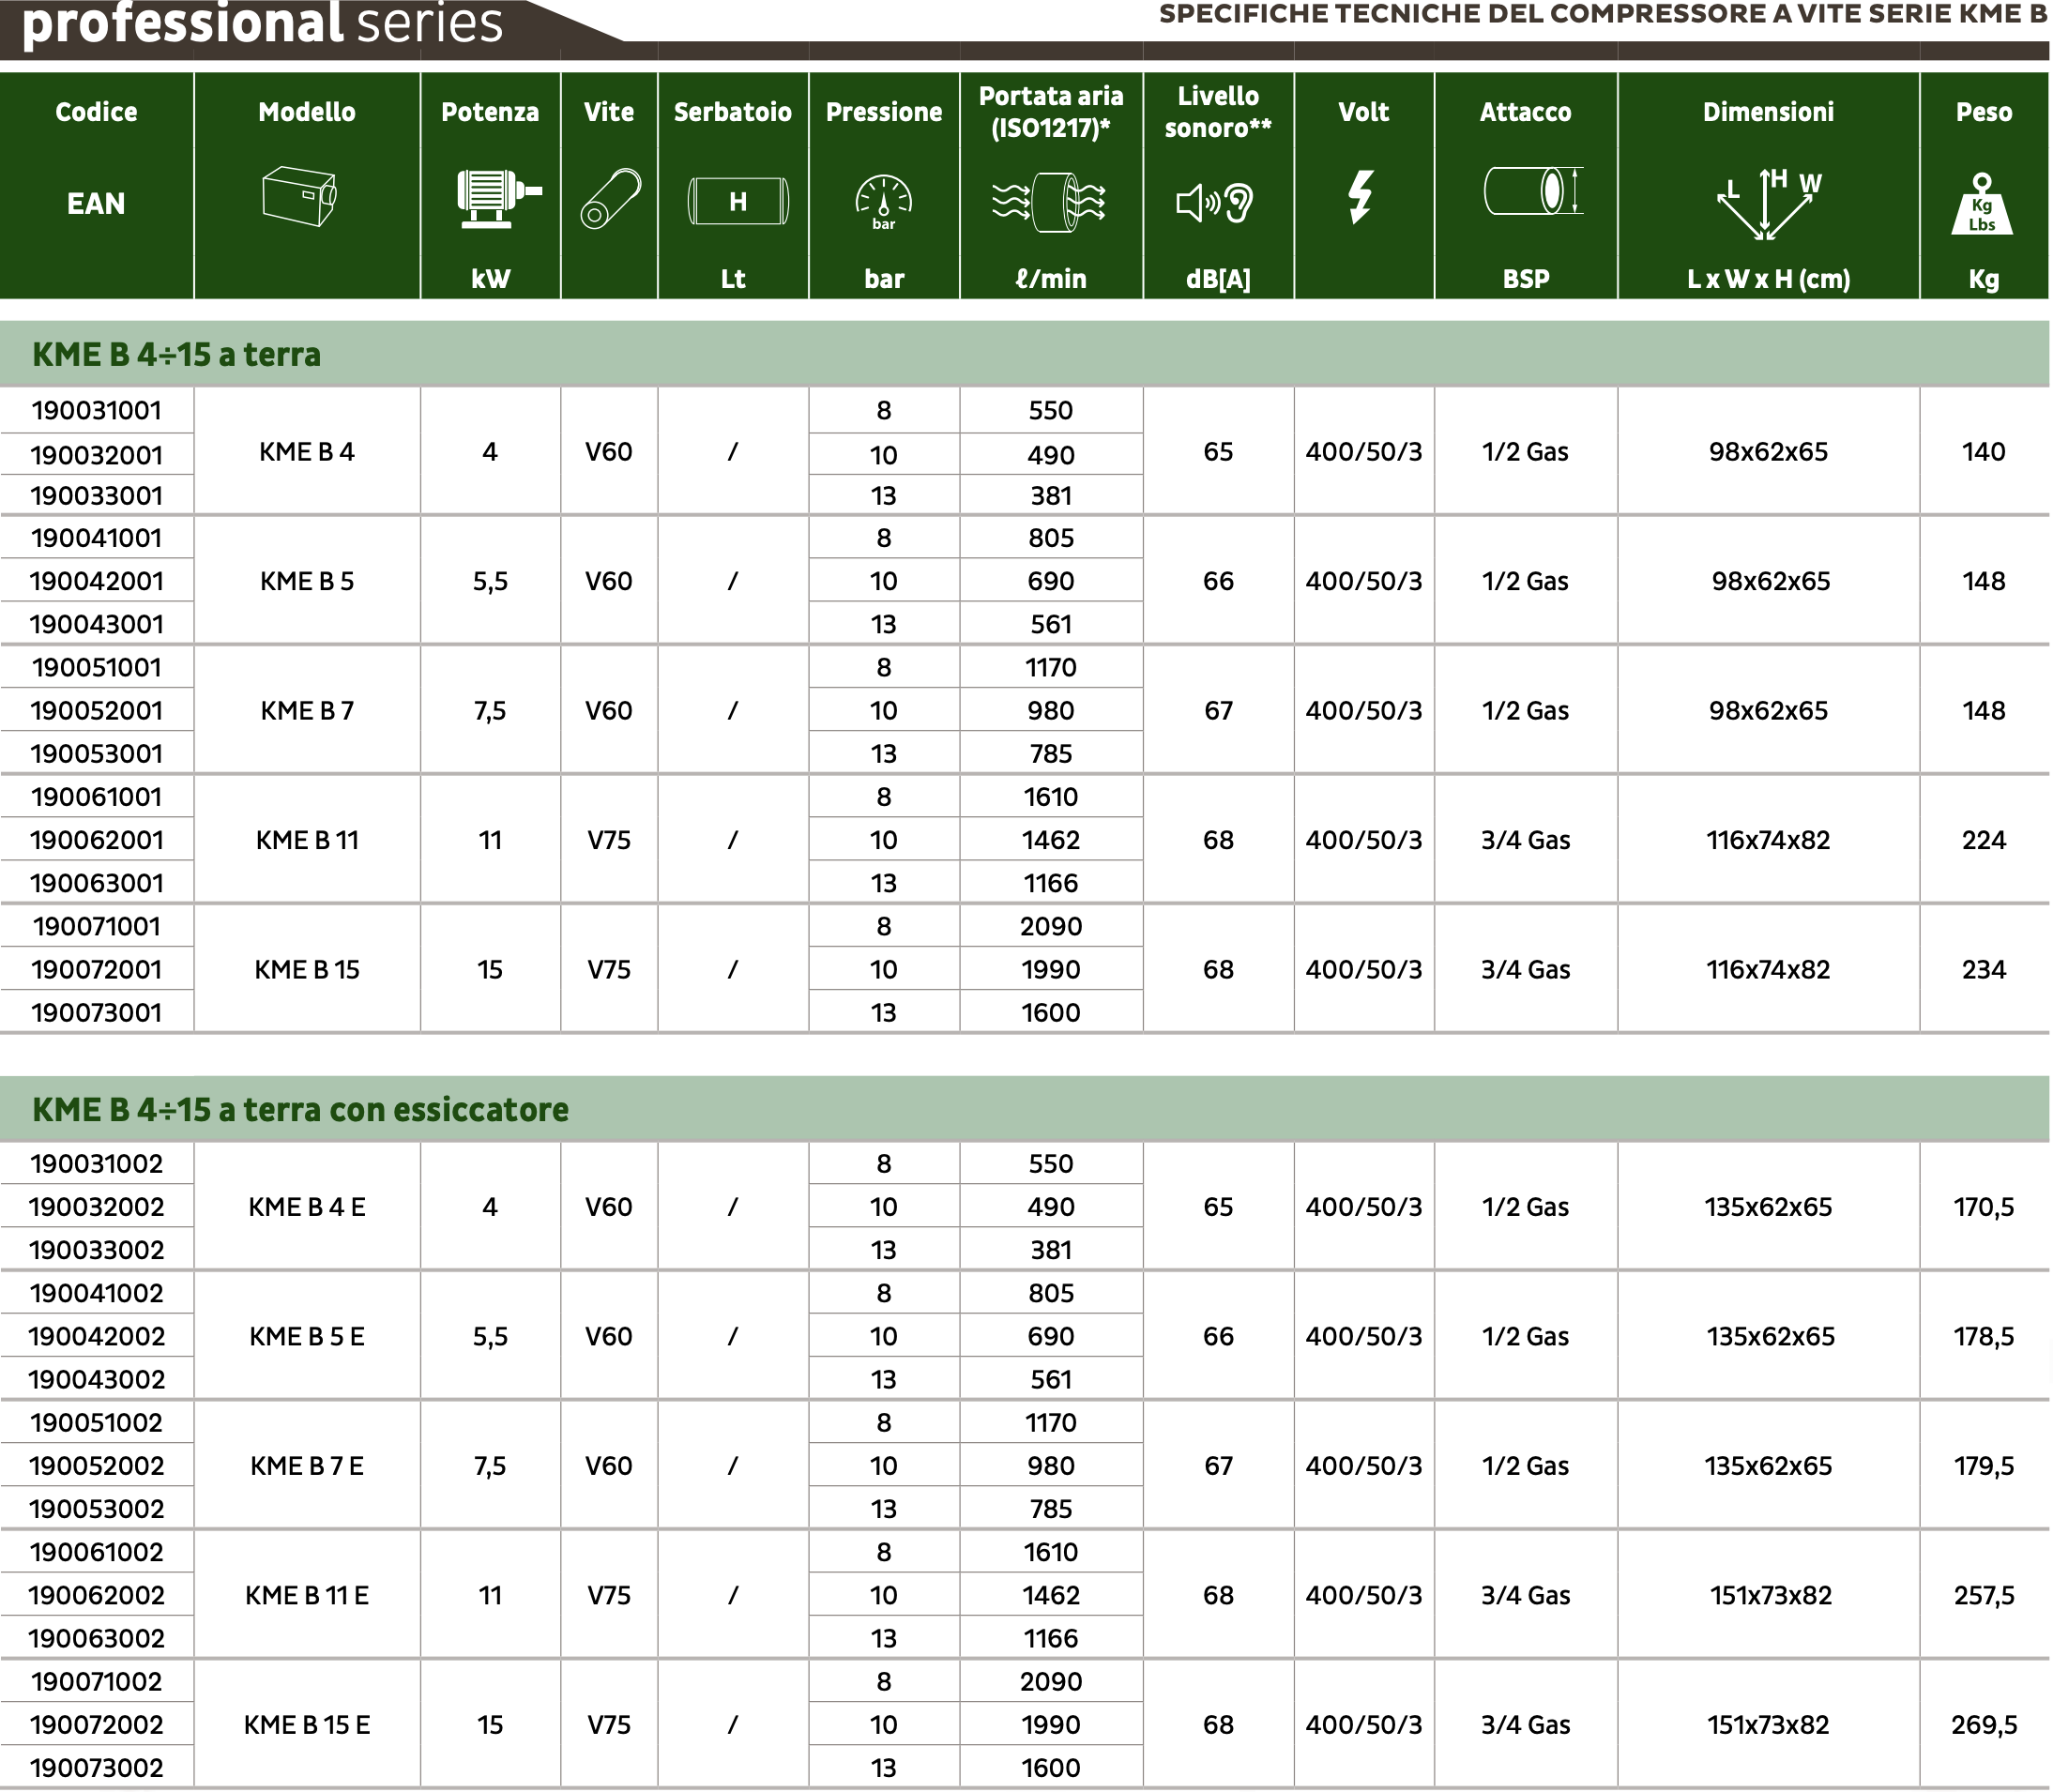
Task: Click the weight value 178,5
Action: [x=1984, y=1336]
